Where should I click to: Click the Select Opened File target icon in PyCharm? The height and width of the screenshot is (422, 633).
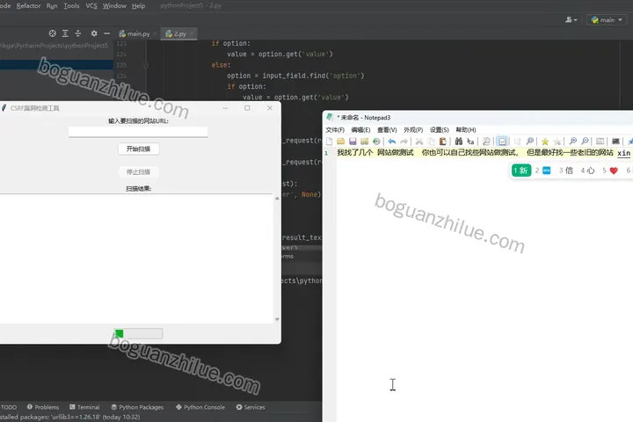(x=53, y=33)
